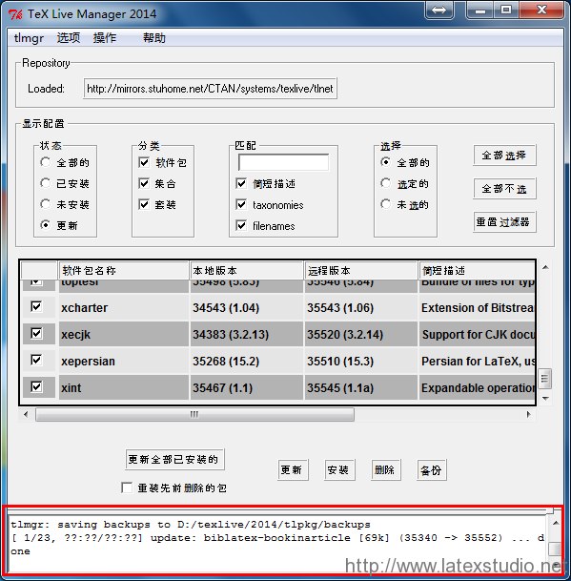
Task: Click the 备份 button
Action: tap(432, 469)
